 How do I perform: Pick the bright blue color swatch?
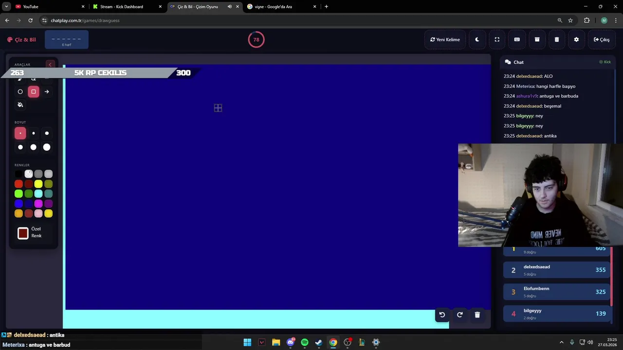18,204
